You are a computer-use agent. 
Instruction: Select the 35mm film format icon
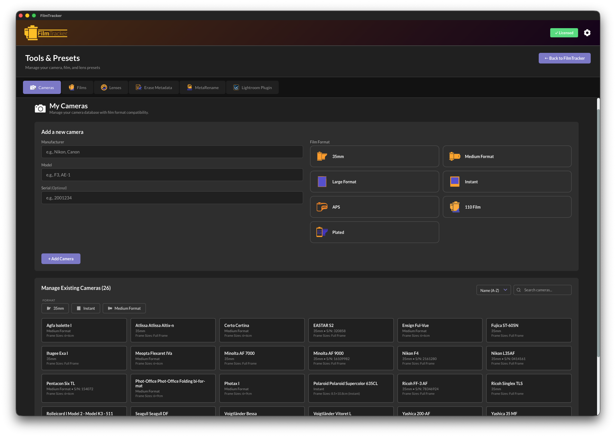(322, 156)
